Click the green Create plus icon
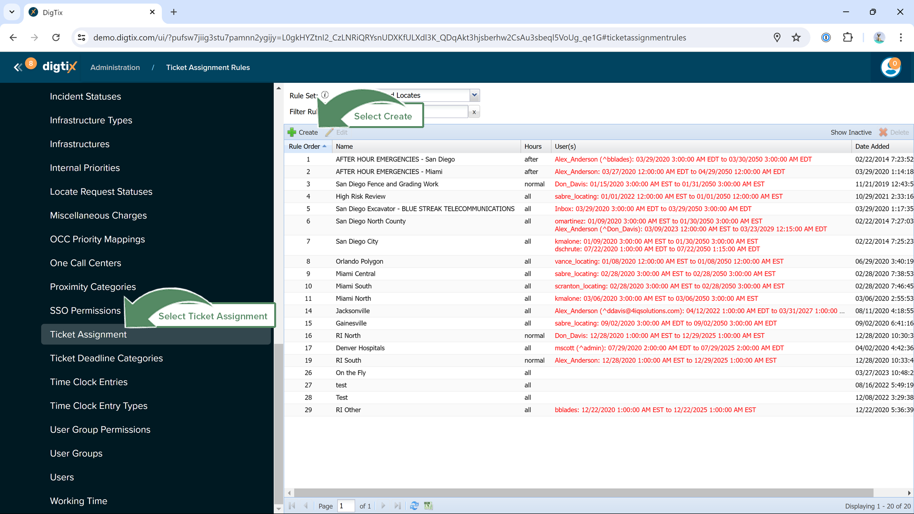The image size is (914, 514). click(x=292, y=132)
